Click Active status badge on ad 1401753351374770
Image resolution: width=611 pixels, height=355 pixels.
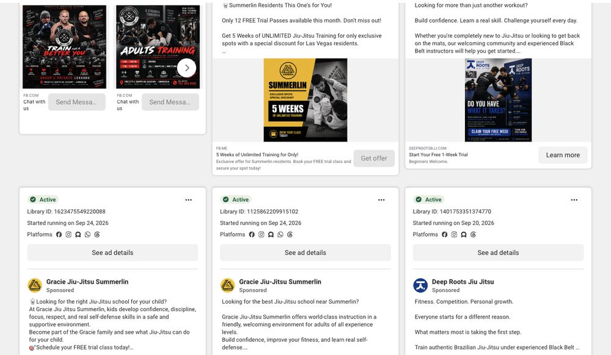pos(429,199)
